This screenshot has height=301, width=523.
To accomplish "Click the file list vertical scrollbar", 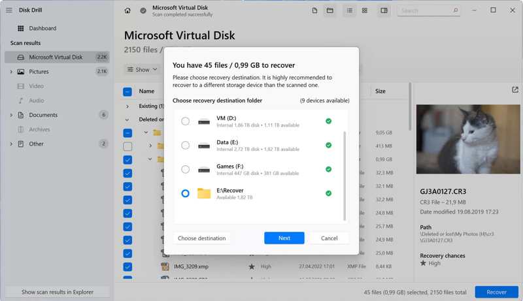I will pyautogui.click(x=410, y=106).
